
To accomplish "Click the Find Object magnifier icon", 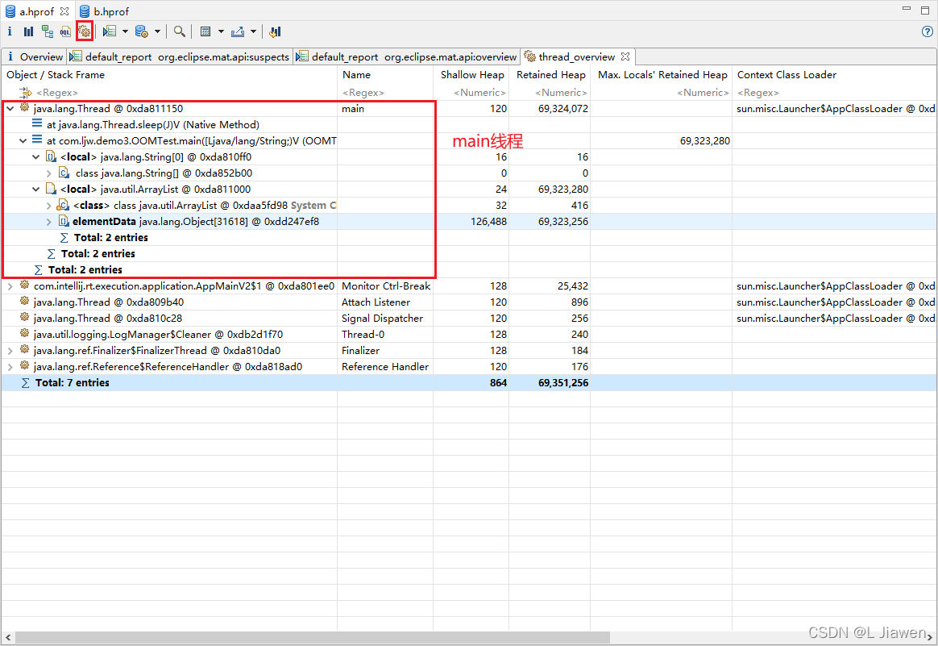I will click(179, 31).
